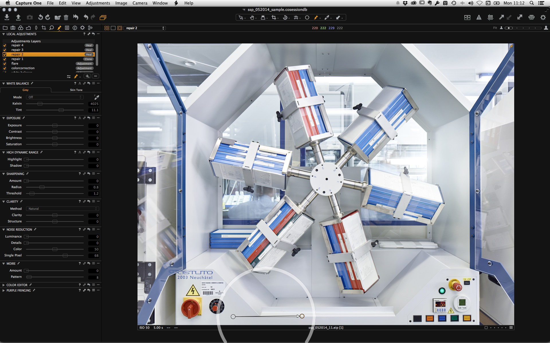The image size is (550, 343).
Task: Toggle visibility checkbox for repair 1 layer
Action: pyautogui.click(x=5, y=59)
